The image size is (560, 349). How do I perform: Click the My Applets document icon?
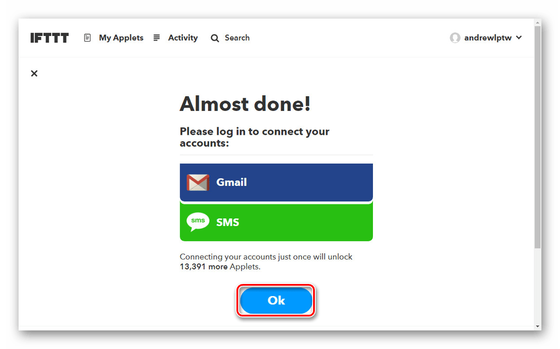pos(87,38)
